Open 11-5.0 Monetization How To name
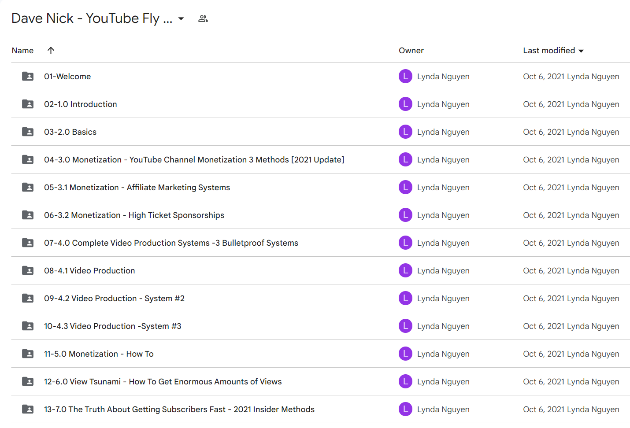630x428 pixels. click(x=99, y=354)
